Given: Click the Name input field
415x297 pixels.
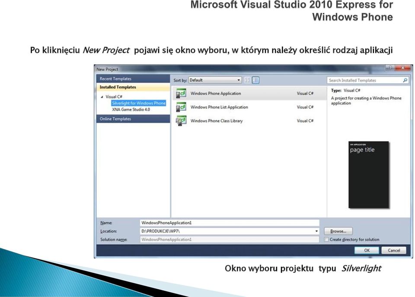Looking at the screenshot, I should pos(230,223).
